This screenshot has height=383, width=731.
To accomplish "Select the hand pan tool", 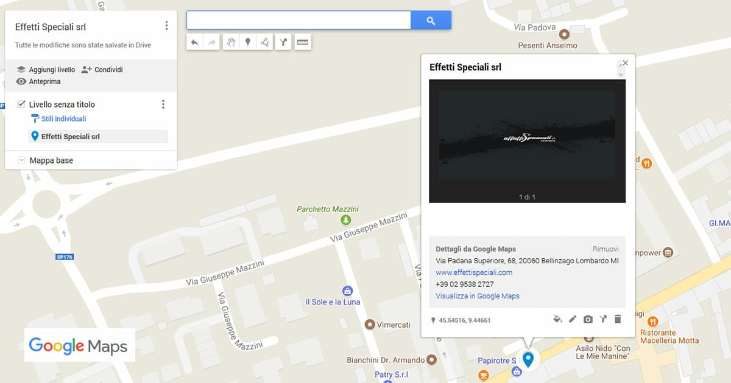I will click(231, 42).
